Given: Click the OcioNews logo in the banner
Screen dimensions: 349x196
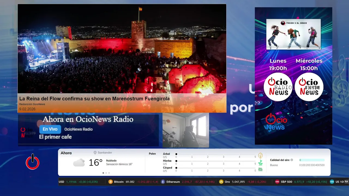Looking at the screenshot, I should [x=276, y=121].
